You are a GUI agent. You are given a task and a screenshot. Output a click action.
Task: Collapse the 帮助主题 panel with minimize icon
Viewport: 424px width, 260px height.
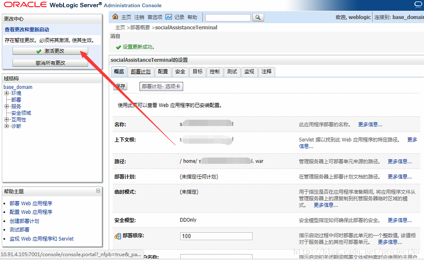pos(98,191)
